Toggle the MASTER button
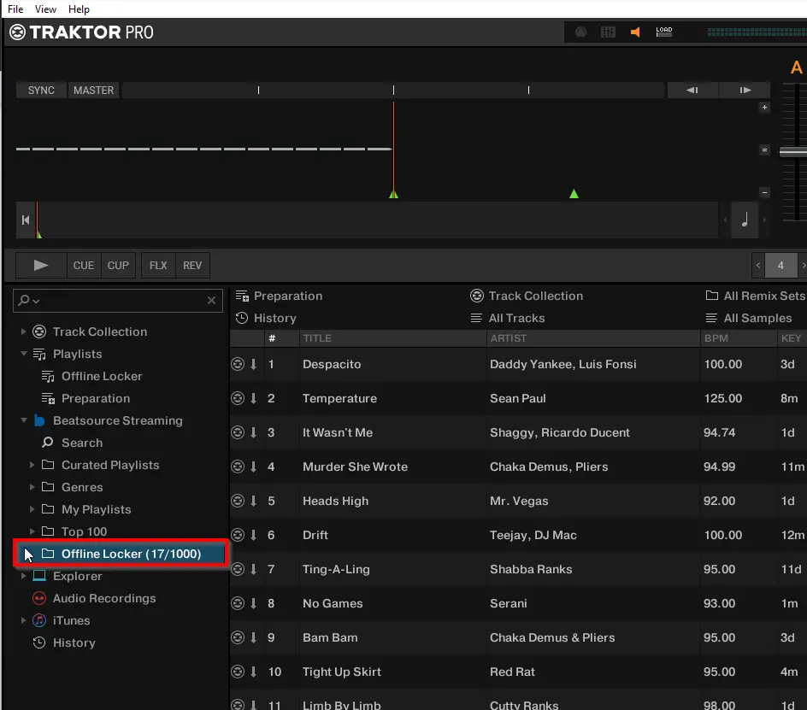807x710 pixels. coord(93,90)
